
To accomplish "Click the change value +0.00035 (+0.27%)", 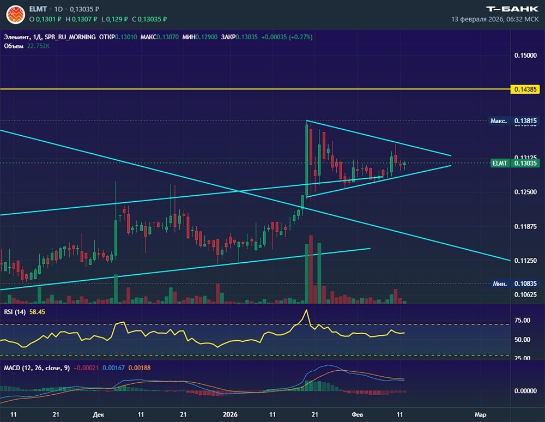I will tap(287, 37).
